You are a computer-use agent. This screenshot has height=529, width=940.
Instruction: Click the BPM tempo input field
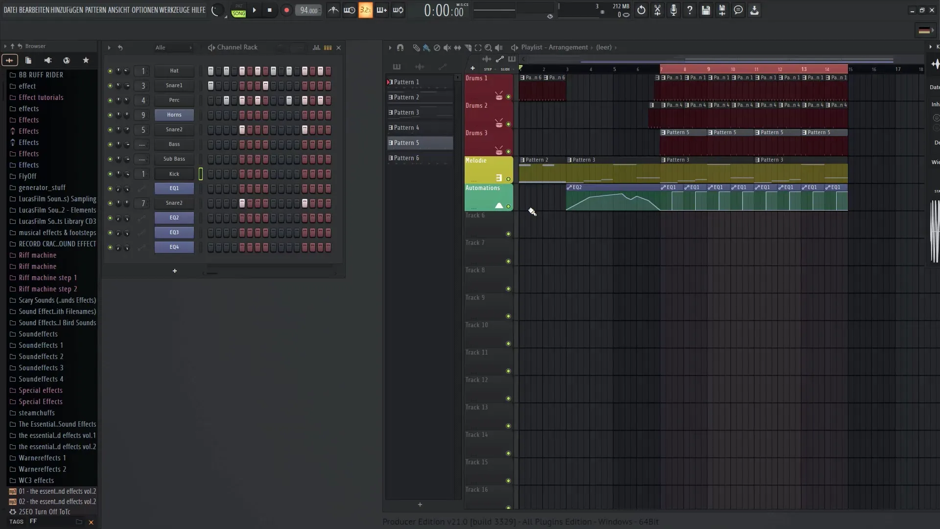(x=308, y=10)
